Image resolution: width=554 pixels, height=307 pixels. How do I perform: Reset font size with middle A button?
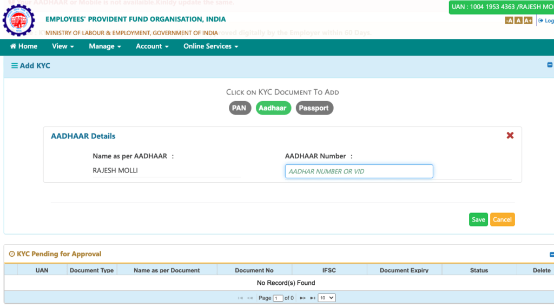[518, 21]
